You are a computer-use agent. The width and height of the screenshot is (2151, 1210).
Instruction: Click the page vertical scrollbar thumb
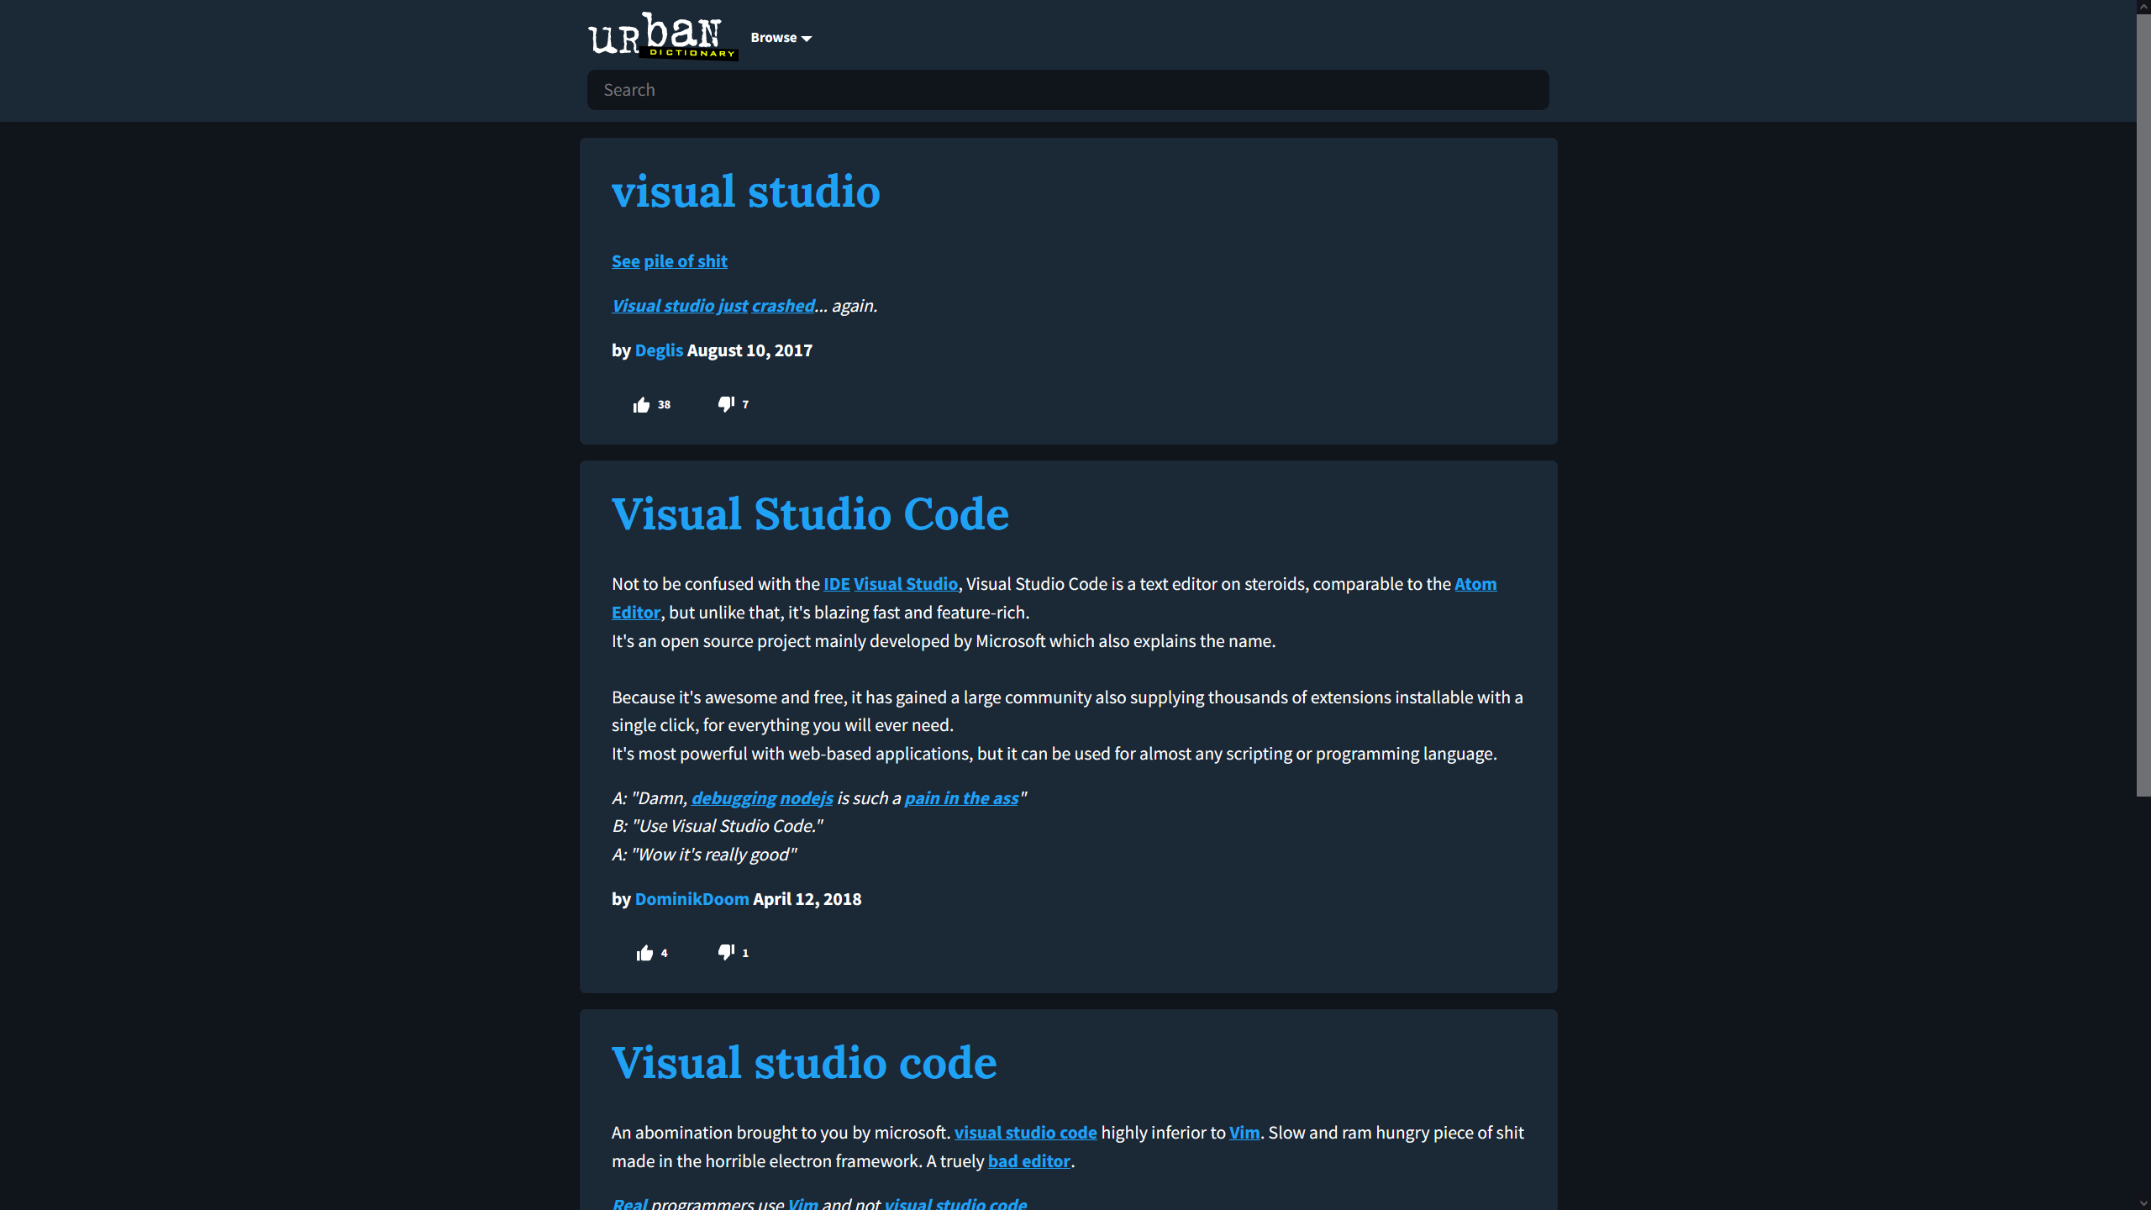click(x=2143, y=403)
